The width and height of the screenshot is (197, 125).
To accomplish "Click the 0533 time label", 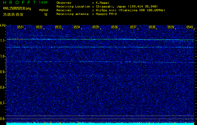I will point(58,27).
